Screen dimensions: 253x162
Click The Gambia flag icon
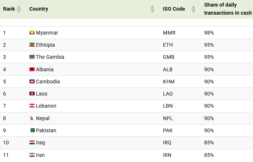click(32, 57)
